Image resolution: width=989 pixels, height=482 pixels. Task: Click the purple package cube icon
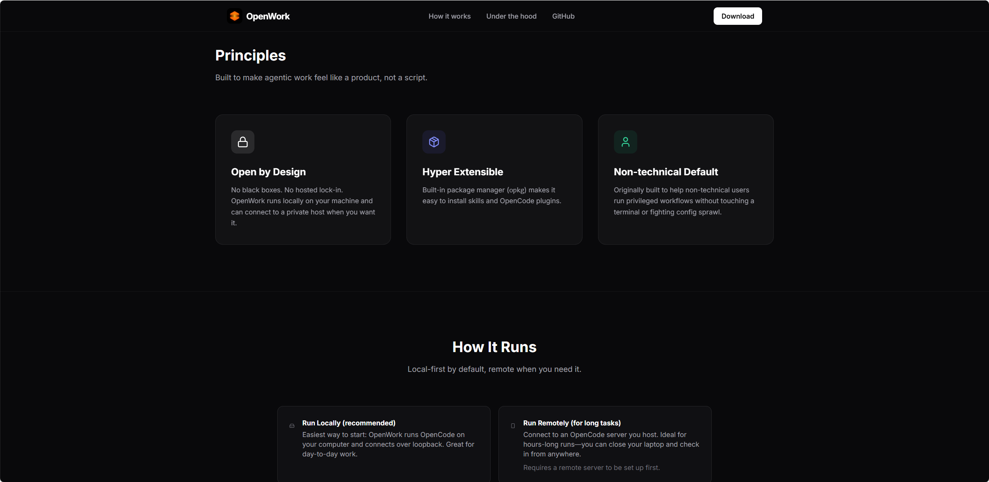[434, 142]
